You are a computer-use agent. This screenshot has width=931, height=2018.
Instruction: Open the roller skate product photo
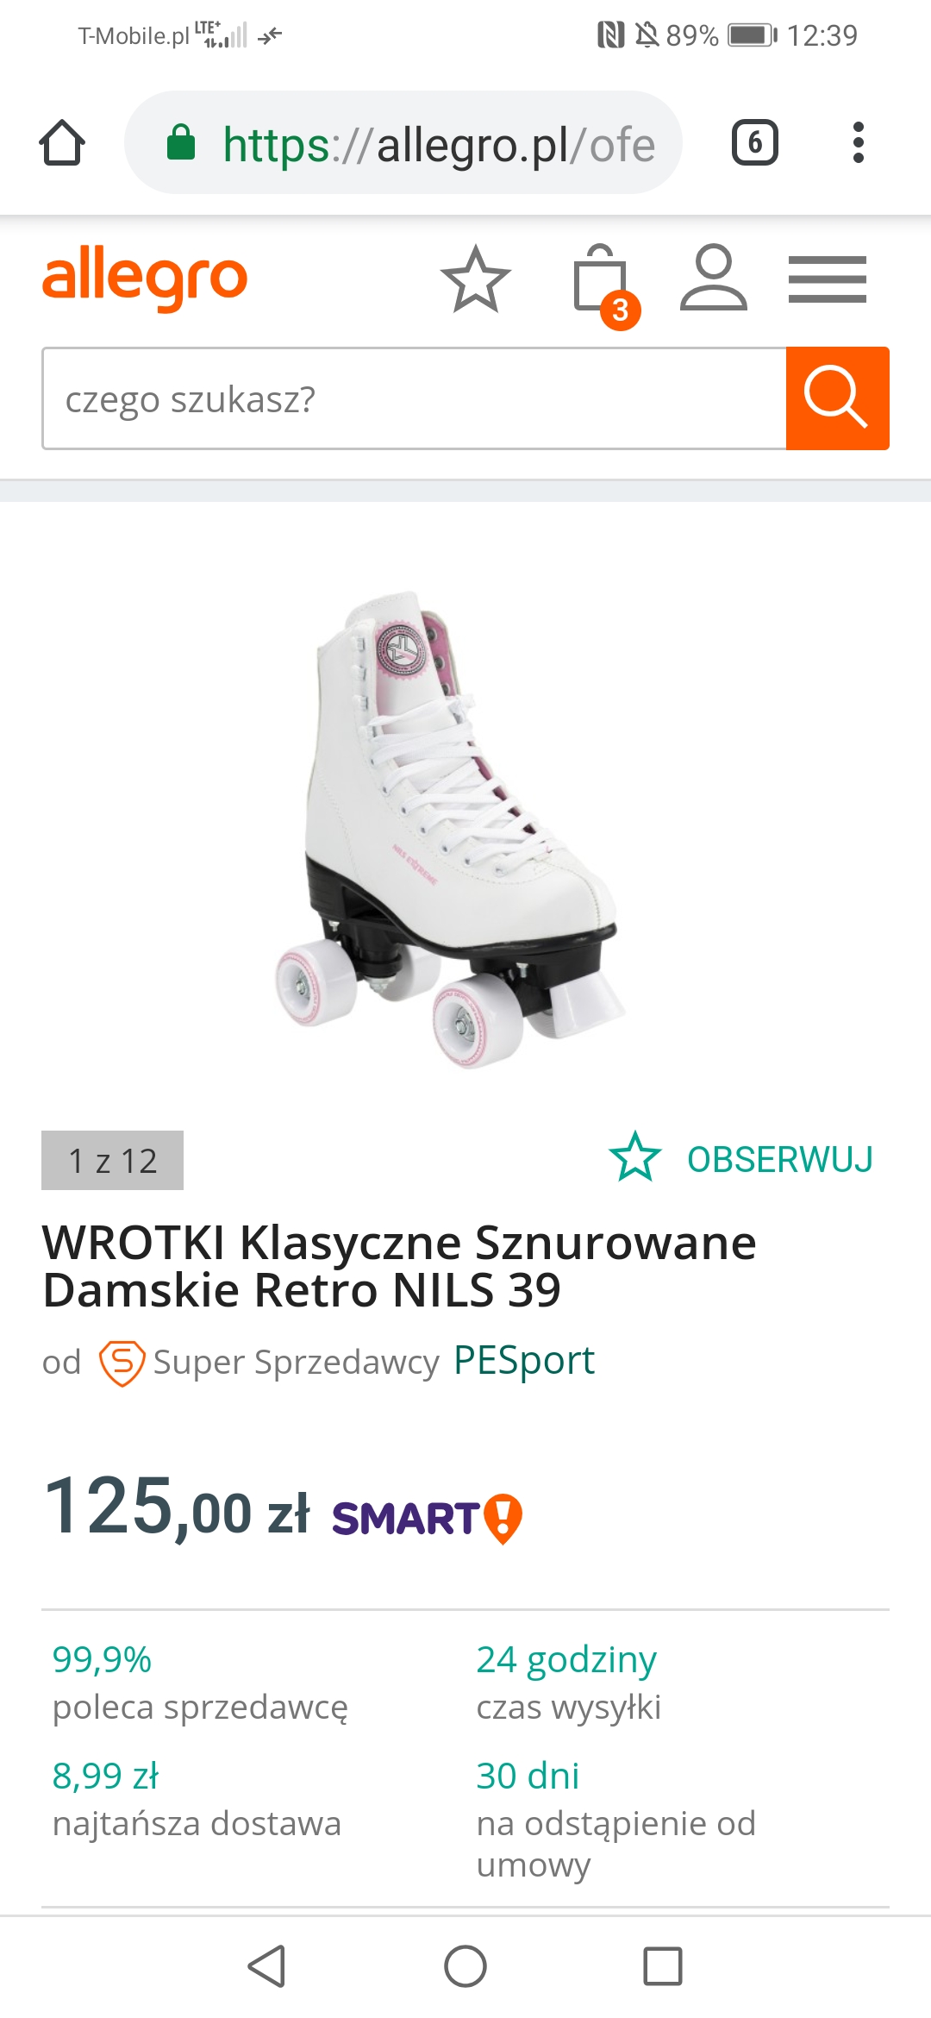click(451, 829)
